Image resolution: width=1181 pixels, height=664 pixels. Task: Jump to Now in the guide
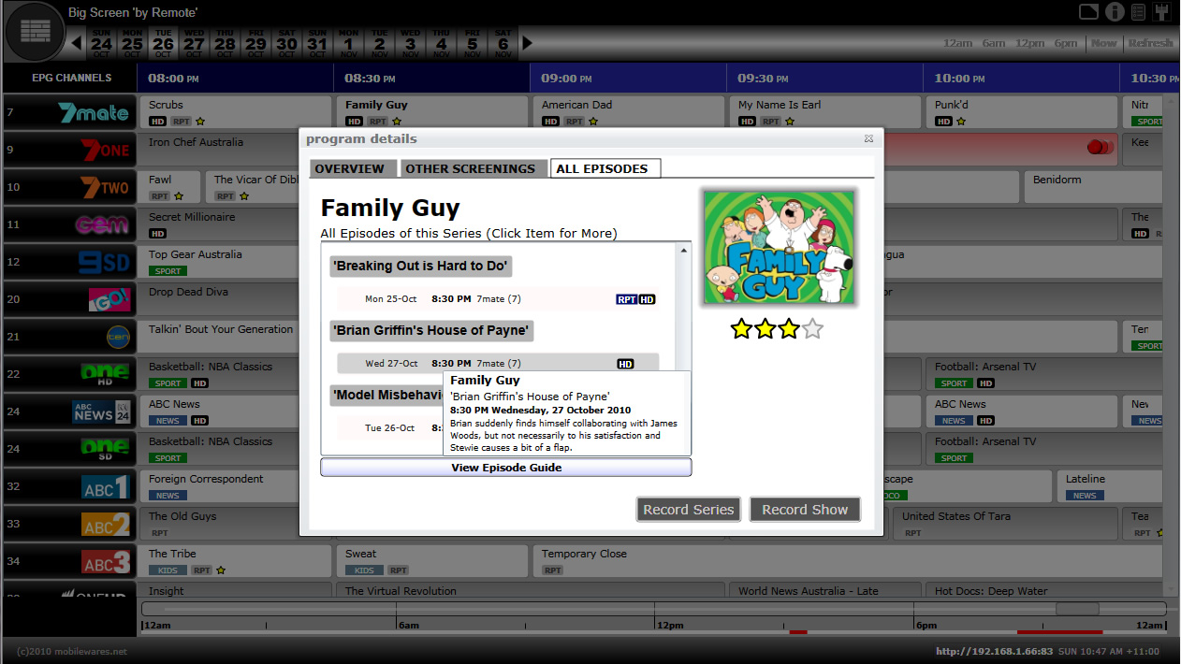point(1104,43)
